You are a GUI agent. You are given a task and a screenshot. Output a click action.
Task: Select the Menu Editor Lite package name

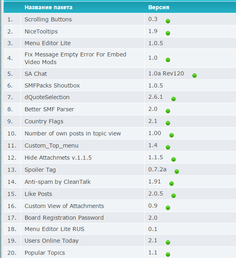coord(48,43)
